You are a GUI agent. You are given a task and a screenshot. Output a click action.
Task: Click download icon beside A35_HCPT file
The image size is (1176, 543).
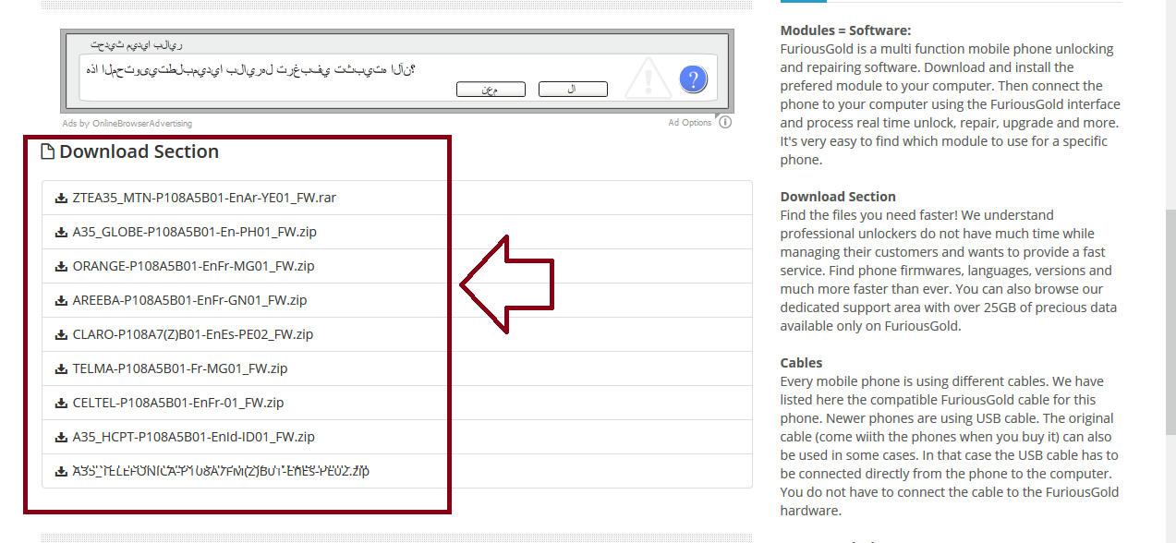click(x=61, y=437)
